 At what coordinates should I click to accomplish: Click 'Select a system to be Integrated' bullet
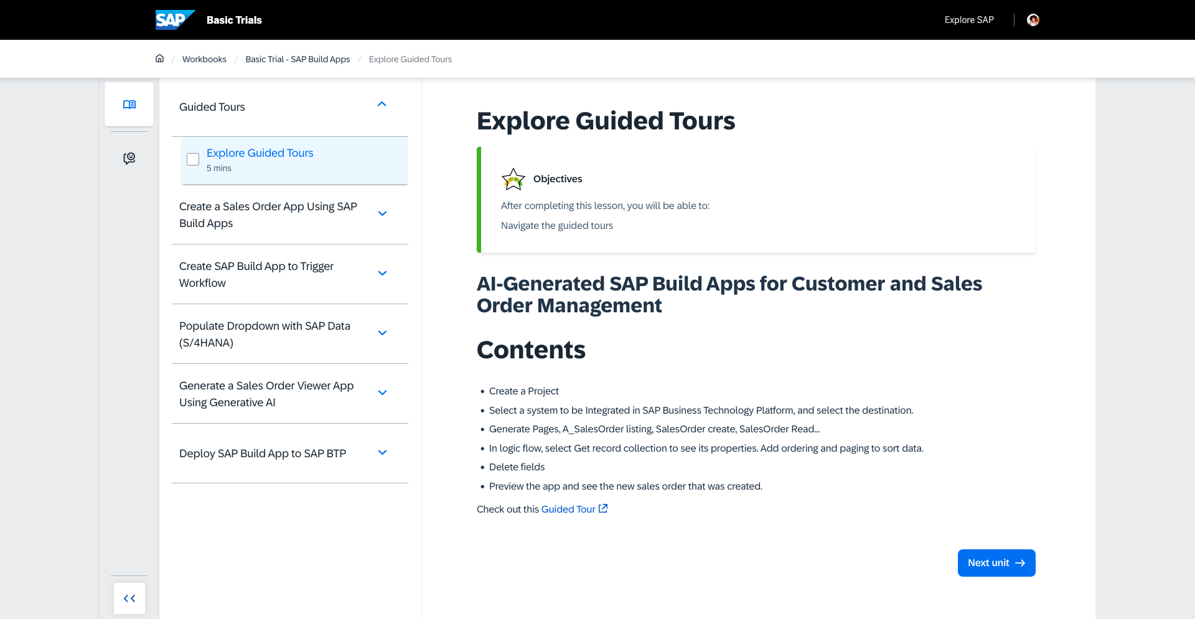pyautogui.click(x=701, y=411)
